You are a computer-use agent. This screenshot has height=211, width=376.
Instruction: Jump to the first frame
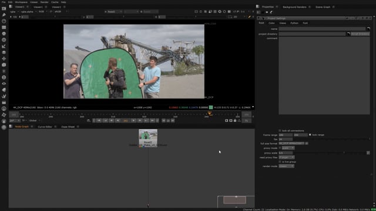coord(99,121)
